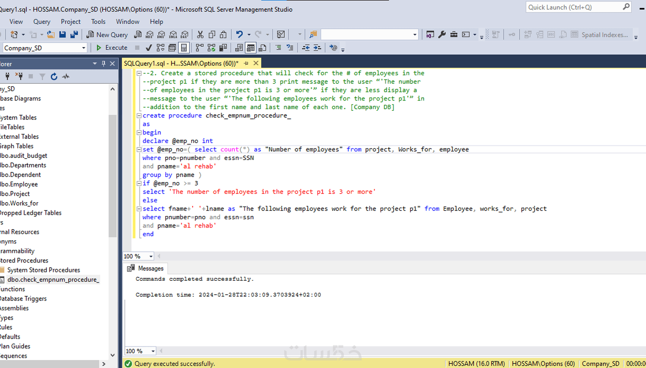This screenshot has height=368, width=646.
Task: Open the Properties window wrench icon
Action: [x=442, y=35]
